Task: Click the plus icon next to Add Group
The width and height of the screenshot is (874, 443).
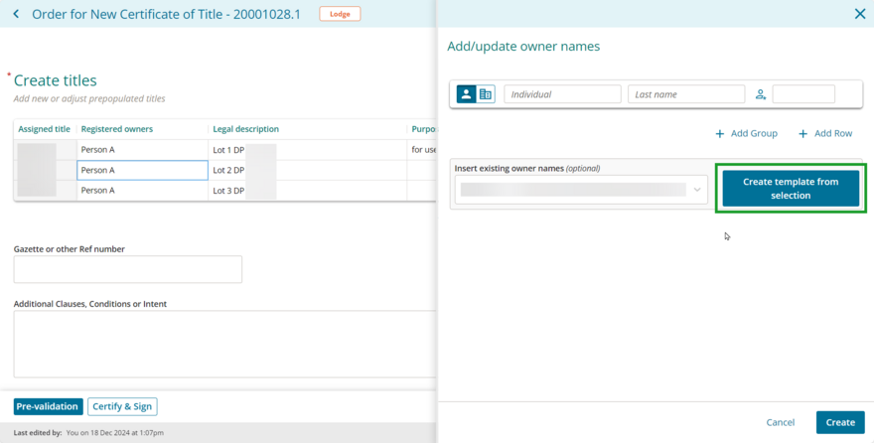Action: click(x=720, y=134)
